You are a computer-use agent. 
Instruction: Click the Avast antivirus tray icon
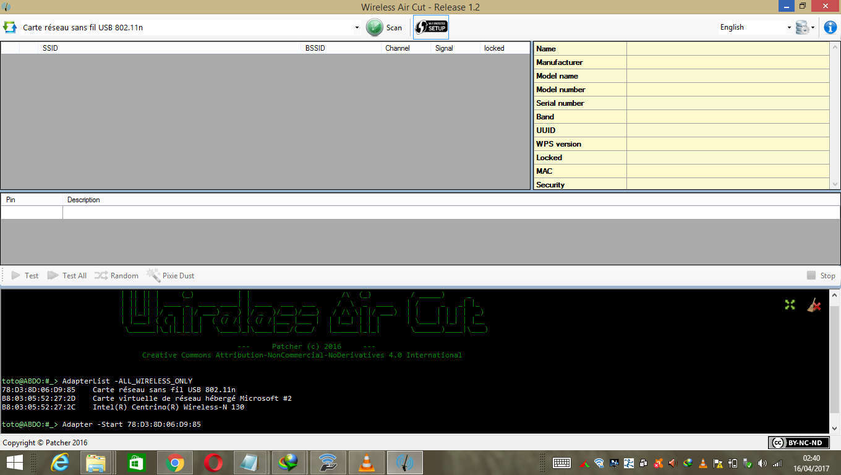[x=659, y=463]
